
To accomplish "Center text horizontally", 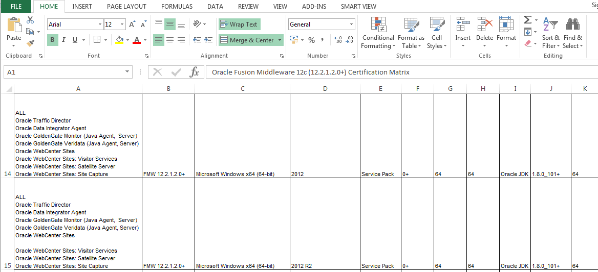I will 170,40.
